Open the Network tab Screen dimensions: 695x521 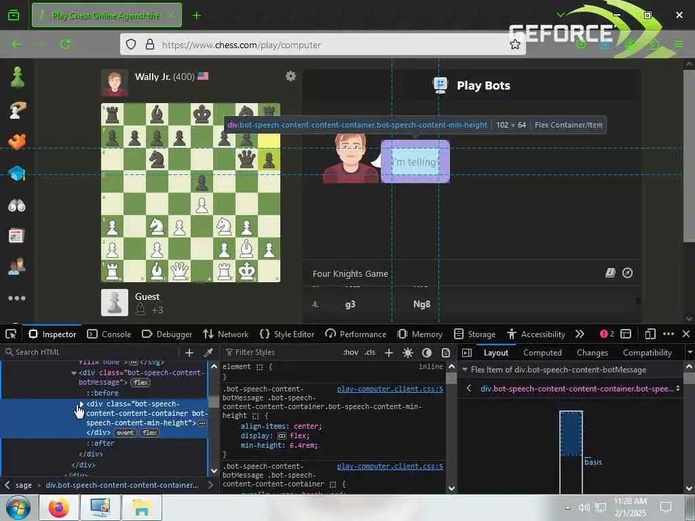point(225,334)
